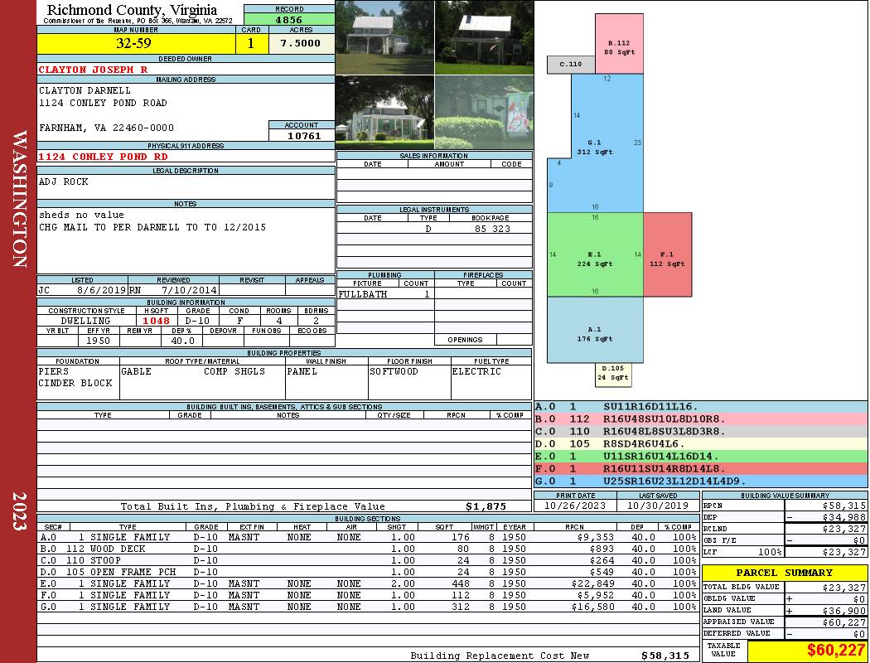Click Building Replacement Cost New $58,315
Viewport: 870px width, 663px height.
point(665,656)
